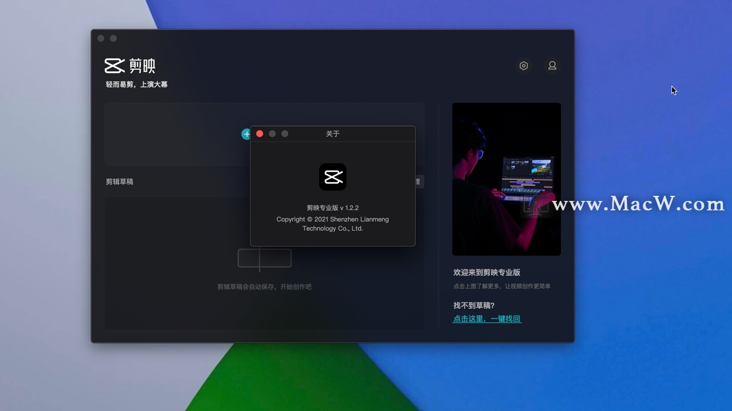Click the link 点击这里,一键找回
732x411 pixels.
coord(487,319)
